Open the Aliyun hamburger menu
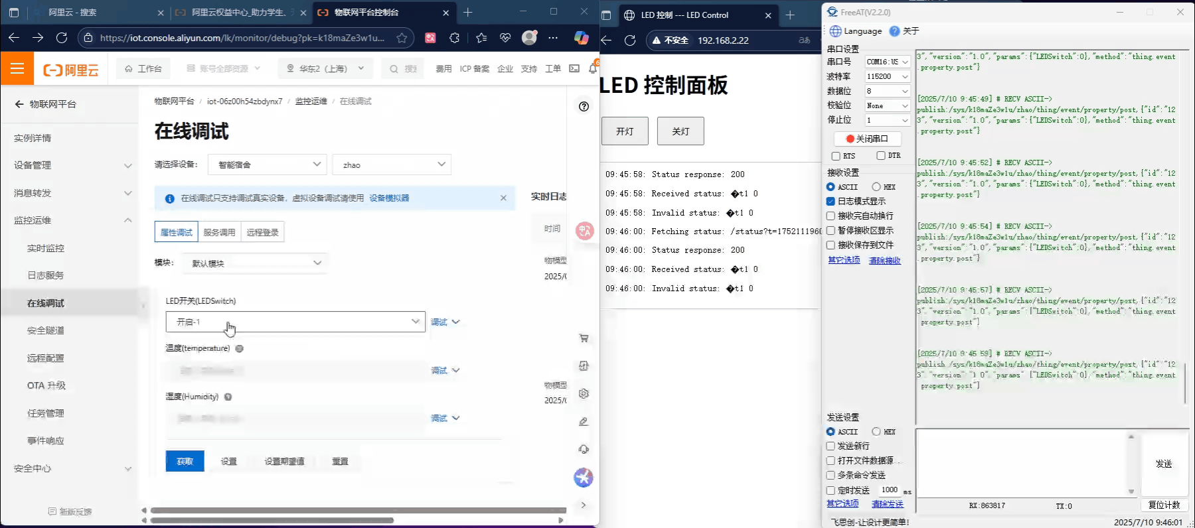This screenshot has width=1195, height=528. [17, 69]
